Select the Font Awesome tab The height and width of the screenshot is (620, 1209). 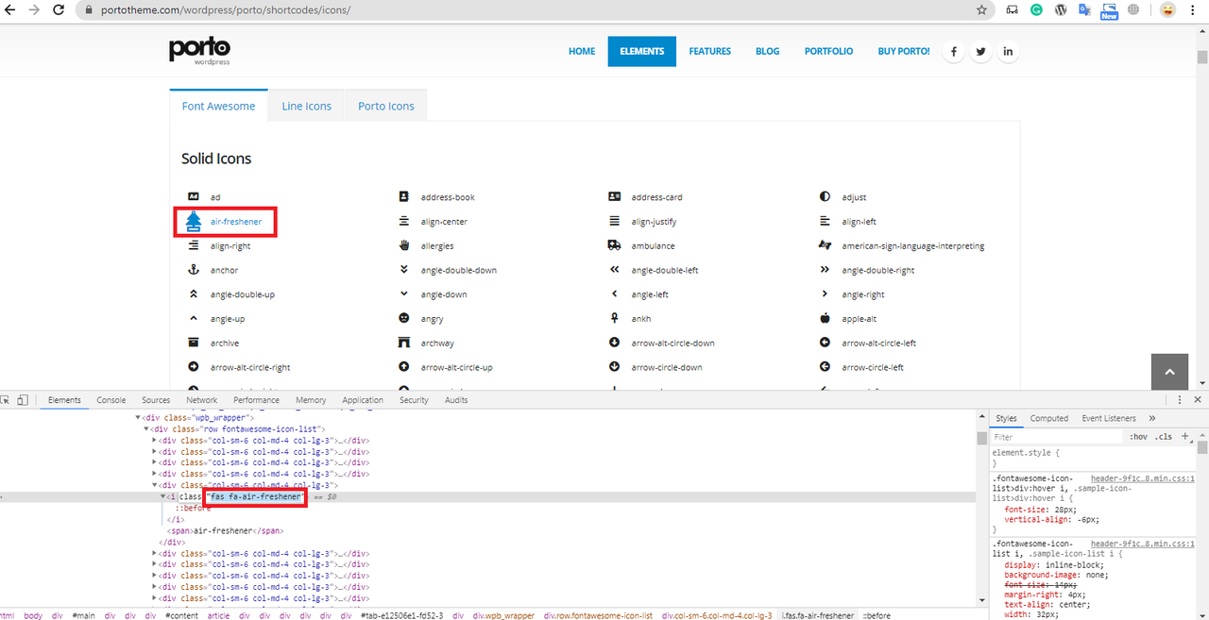pos(218,106)
